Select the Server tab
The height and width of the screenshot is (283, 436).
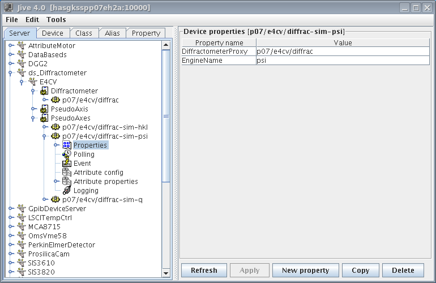click(19, 33)
